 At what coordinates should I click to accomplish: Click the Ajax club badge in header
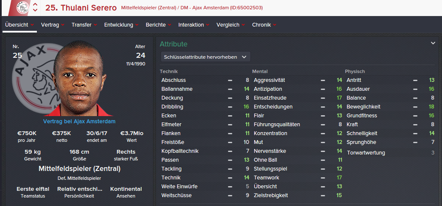click(x=22, y=8)
